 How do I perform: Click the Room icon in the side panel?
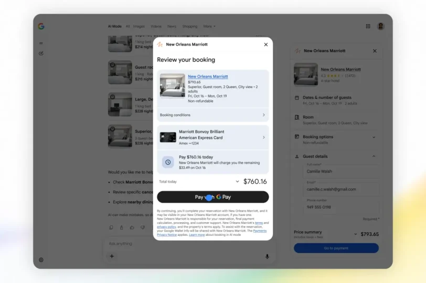297,117
